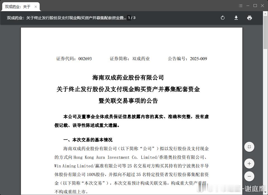
Task: Rotate the PDF page clockwise
Action: pos(222,18)
